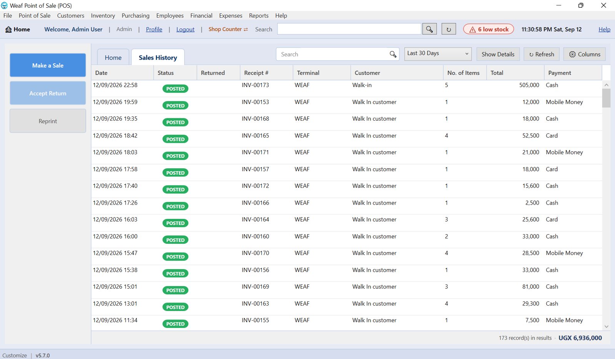Click the Make a Sale button
The width and height of the screenshot is (615, 359).
(x=48, y=65)
